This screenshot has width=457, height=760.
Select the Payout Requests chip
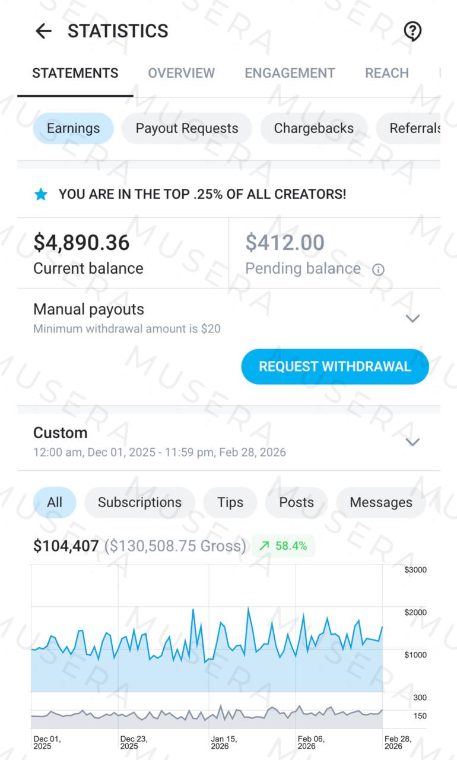187,128
